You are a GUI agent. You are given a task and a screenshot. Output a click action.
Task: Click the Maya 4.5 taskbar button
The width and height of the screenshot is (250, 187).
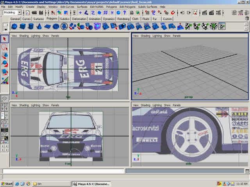tap(92, 183)
